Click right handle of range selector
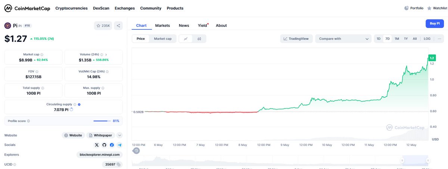The image size is (448, 169). click(x=428, y=160)
